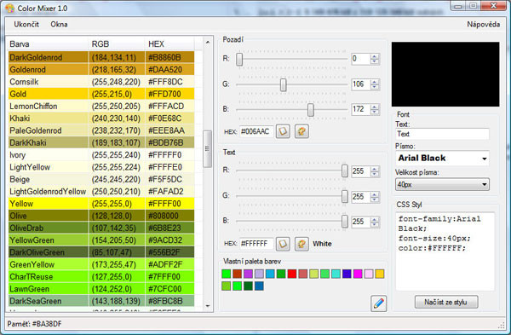The height and width of the screenshot is (335, 511).
Task: Sort list by the Barva column header
Action: pyautogui.click(x=48, y=44)
